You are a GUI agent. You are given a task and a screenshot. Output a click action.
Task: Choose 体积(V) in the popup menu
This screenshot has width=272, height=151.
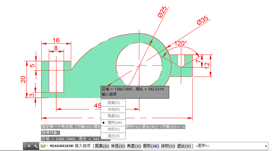pyautogui.click(x=113, y=129)
